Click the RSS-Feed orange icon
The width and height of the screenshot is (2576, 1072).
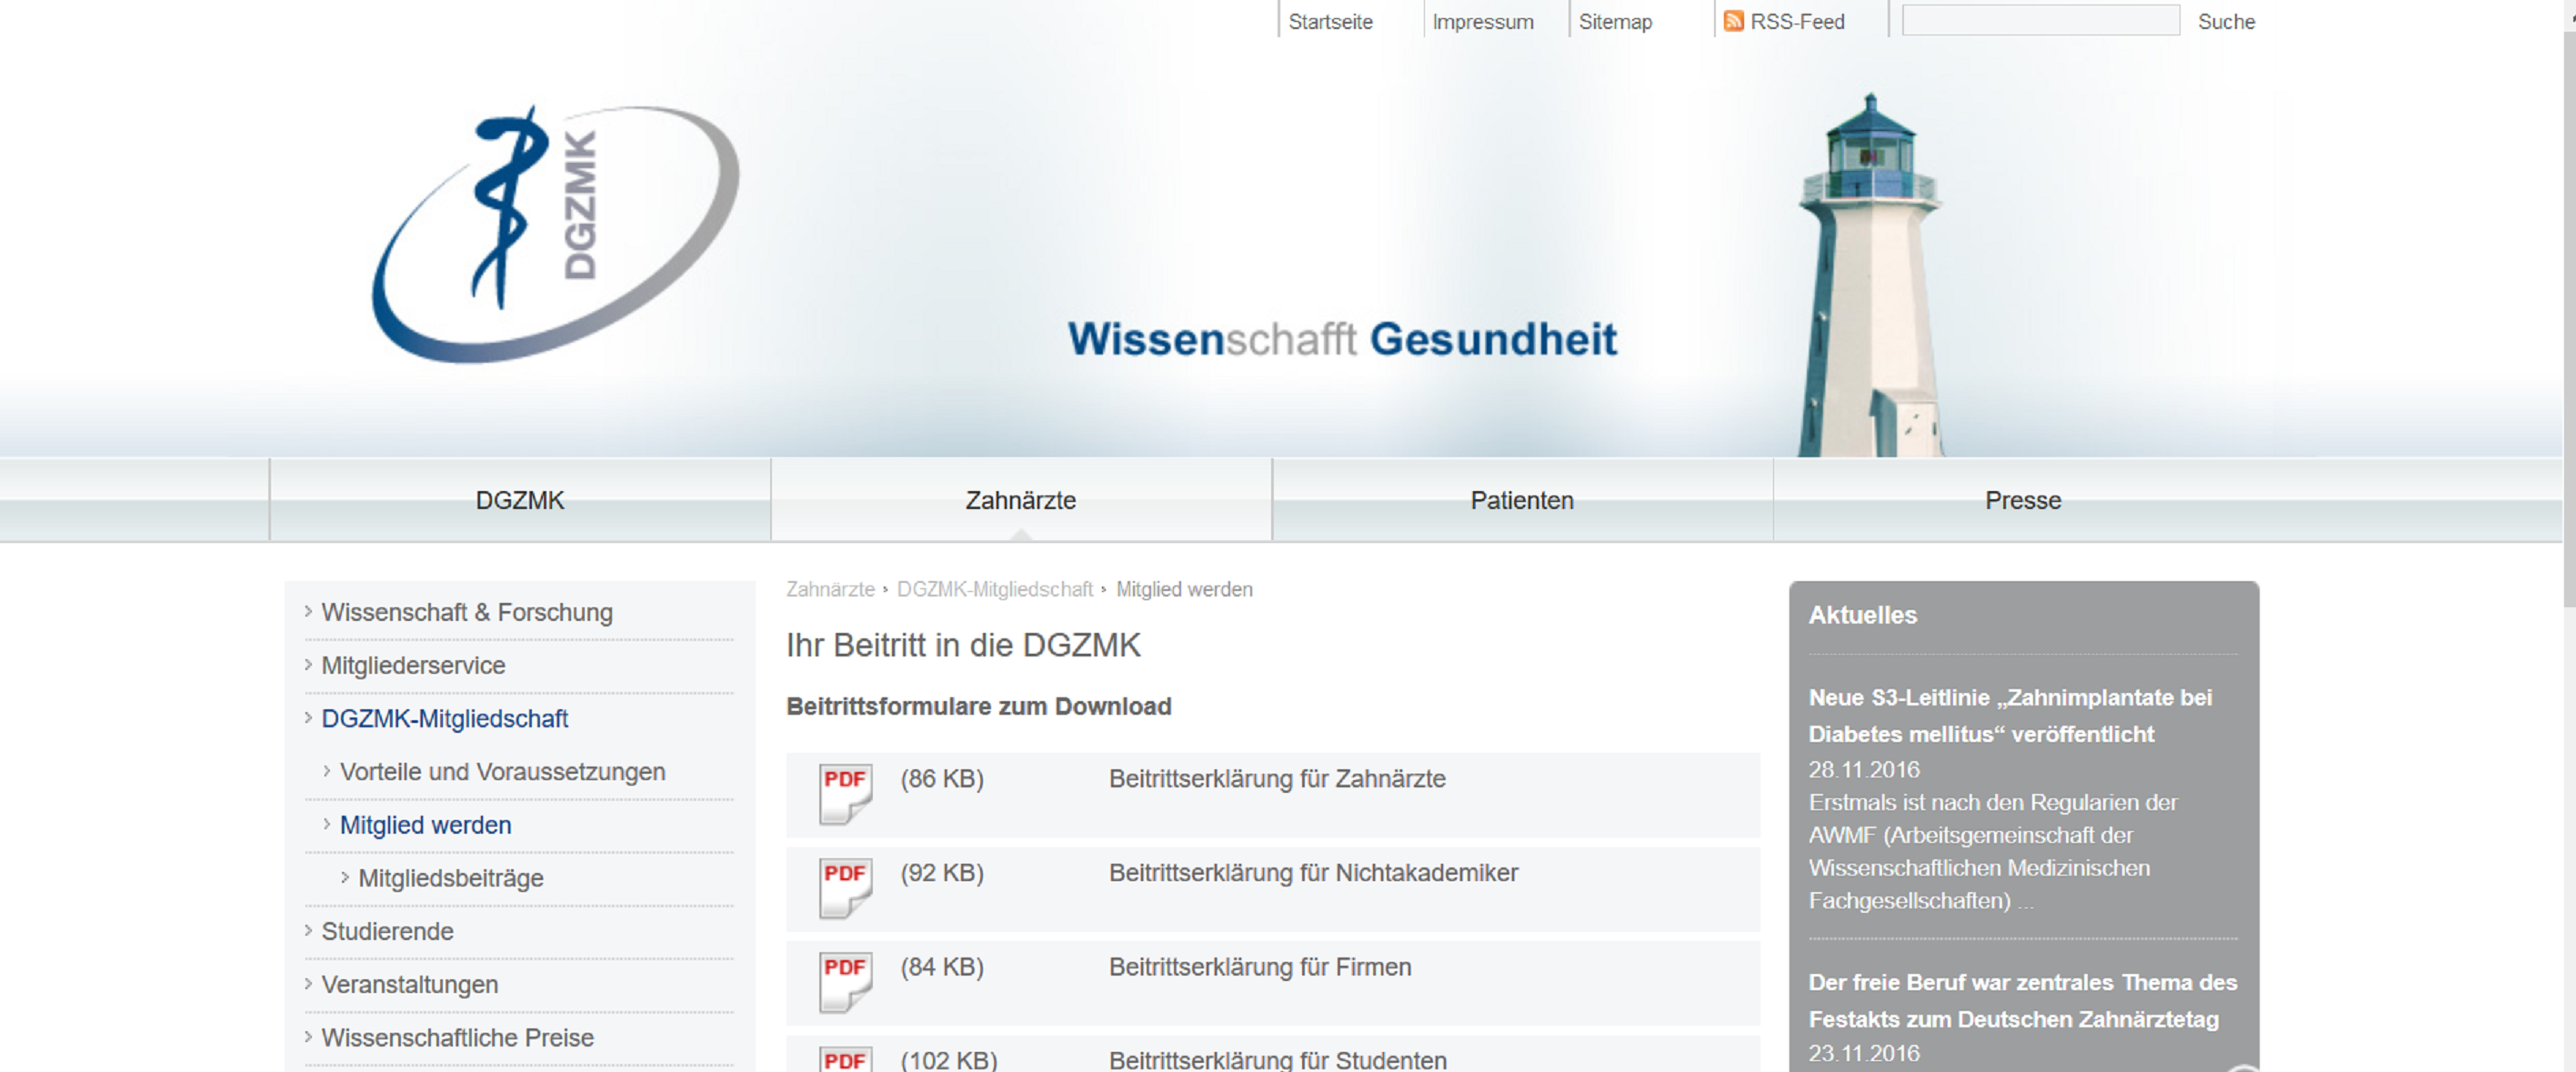coord(1733,21)
